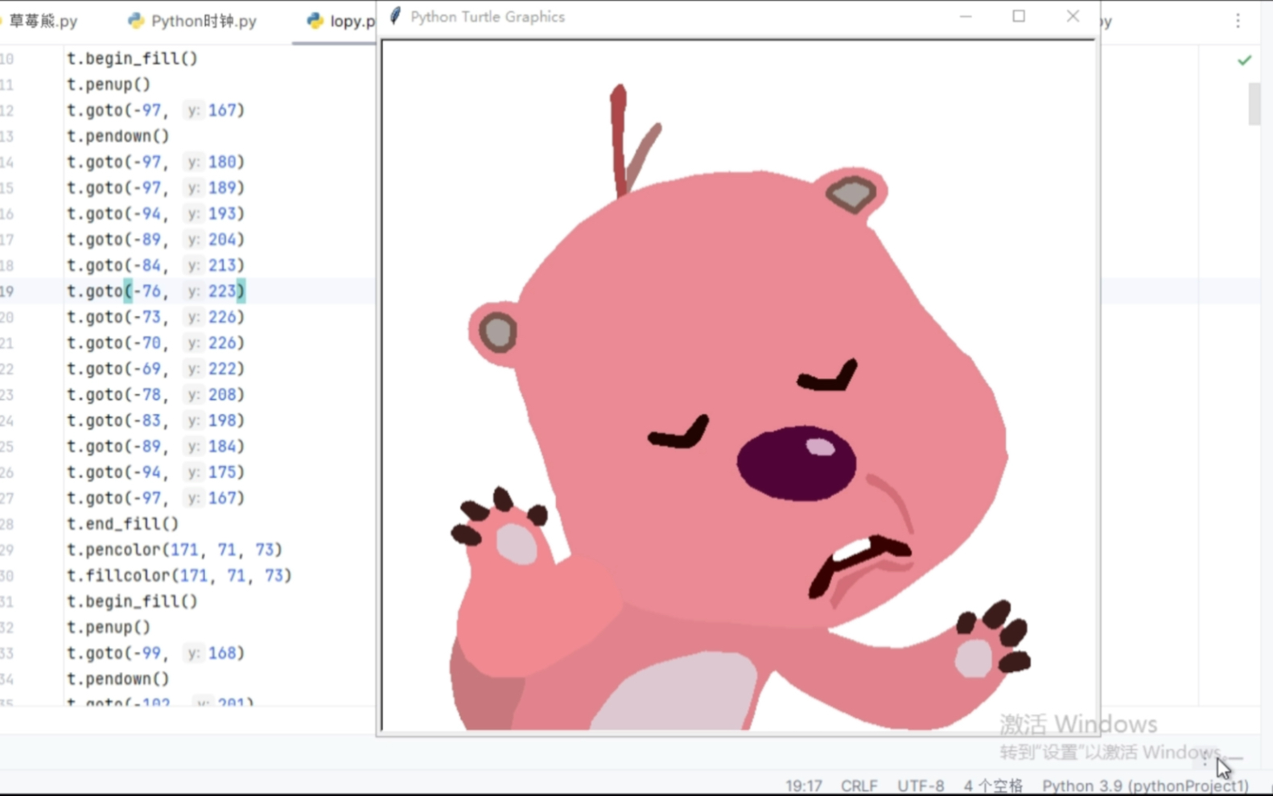
Task: Click the t.goto(-70, 226) line
Action: point(155,342)
